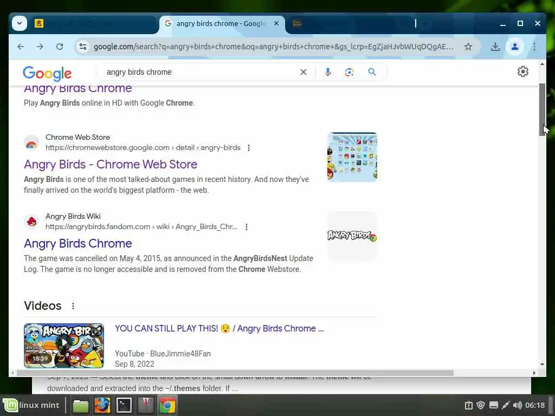Go forward to next page
Screen dimensions: 555x416
tap(40, 47)
